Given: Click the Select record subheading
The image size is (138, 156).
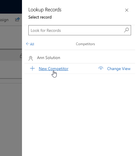Looking at the screenshot, I should coord(40,17).
